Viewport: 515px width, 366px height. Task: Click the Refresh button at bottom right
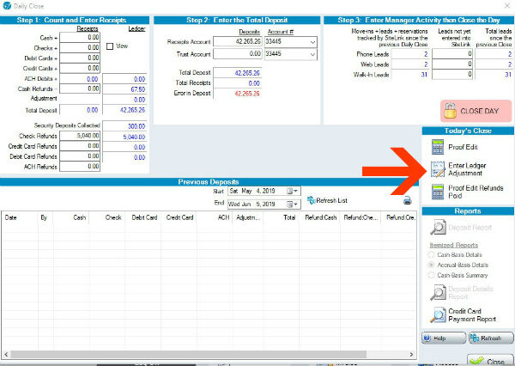pyautogui.click(x=491, y=338)
